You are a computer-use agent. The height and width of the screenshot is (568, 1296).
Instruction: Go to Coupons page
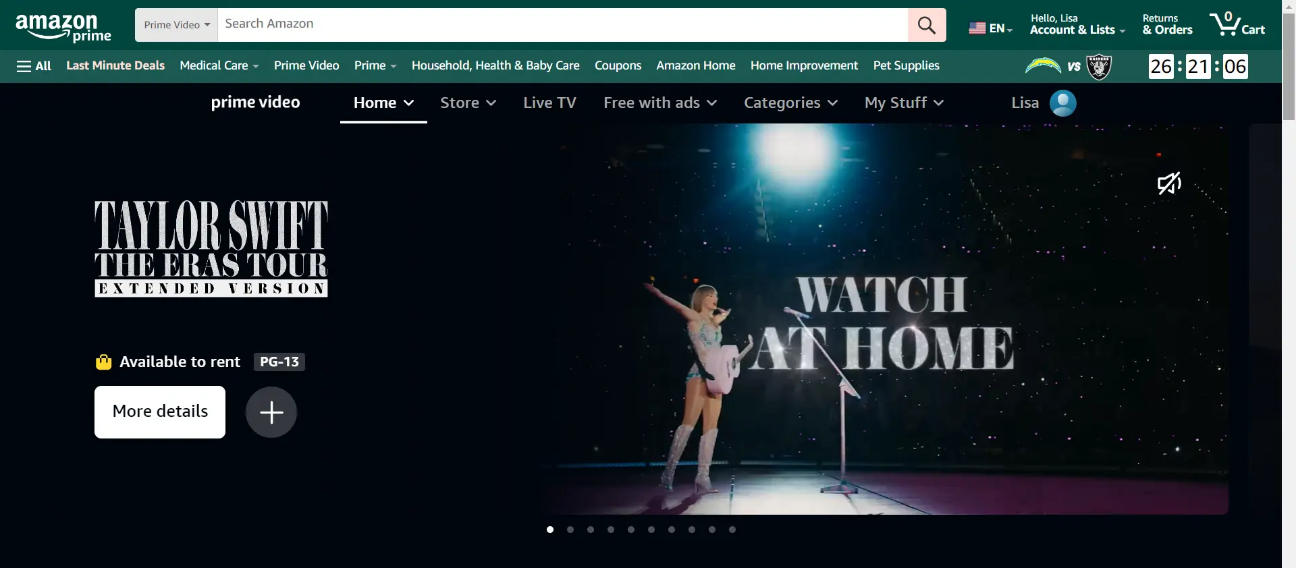[x=618, y=65]
